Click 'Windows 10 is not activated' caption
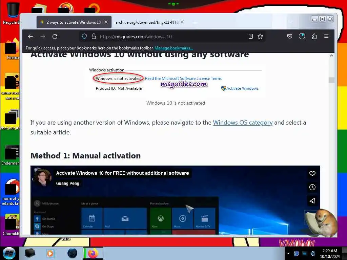The image size is (347, 260). pyautogui.click(x=176, y=103)
